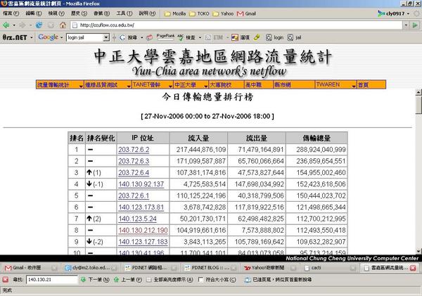
Task: Click the 0rz.NET toolbar logo
Action: pos(15,37)
